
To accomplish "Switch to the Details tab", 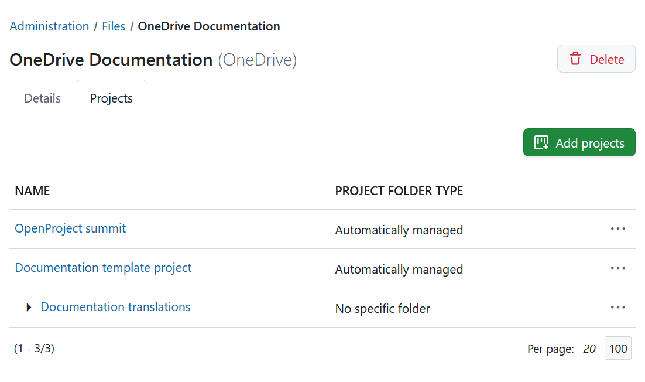I will [42, 98].
